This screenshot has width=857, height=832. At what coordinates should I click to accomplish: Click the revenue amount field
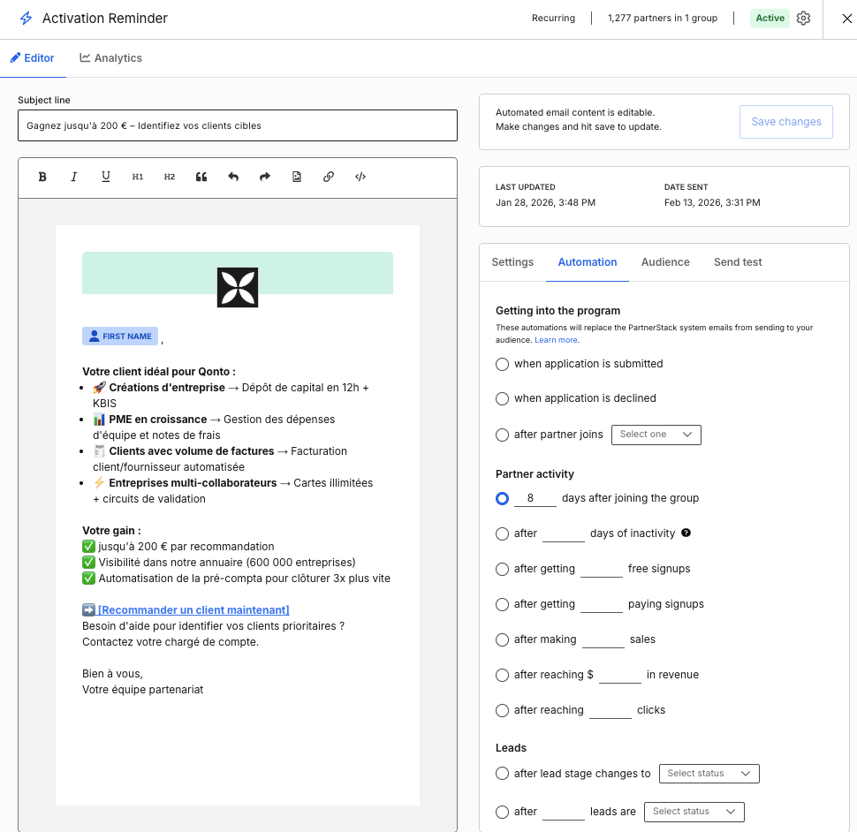[x=620, y=675]
